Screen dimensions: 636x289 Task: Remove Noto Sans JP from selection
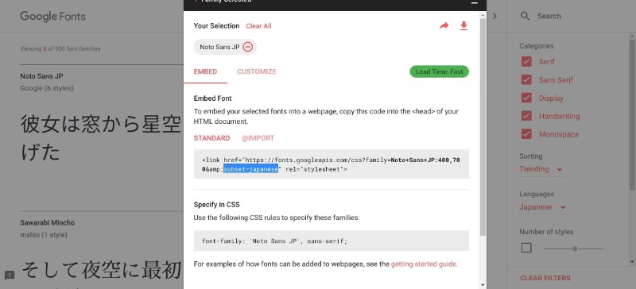248,47
